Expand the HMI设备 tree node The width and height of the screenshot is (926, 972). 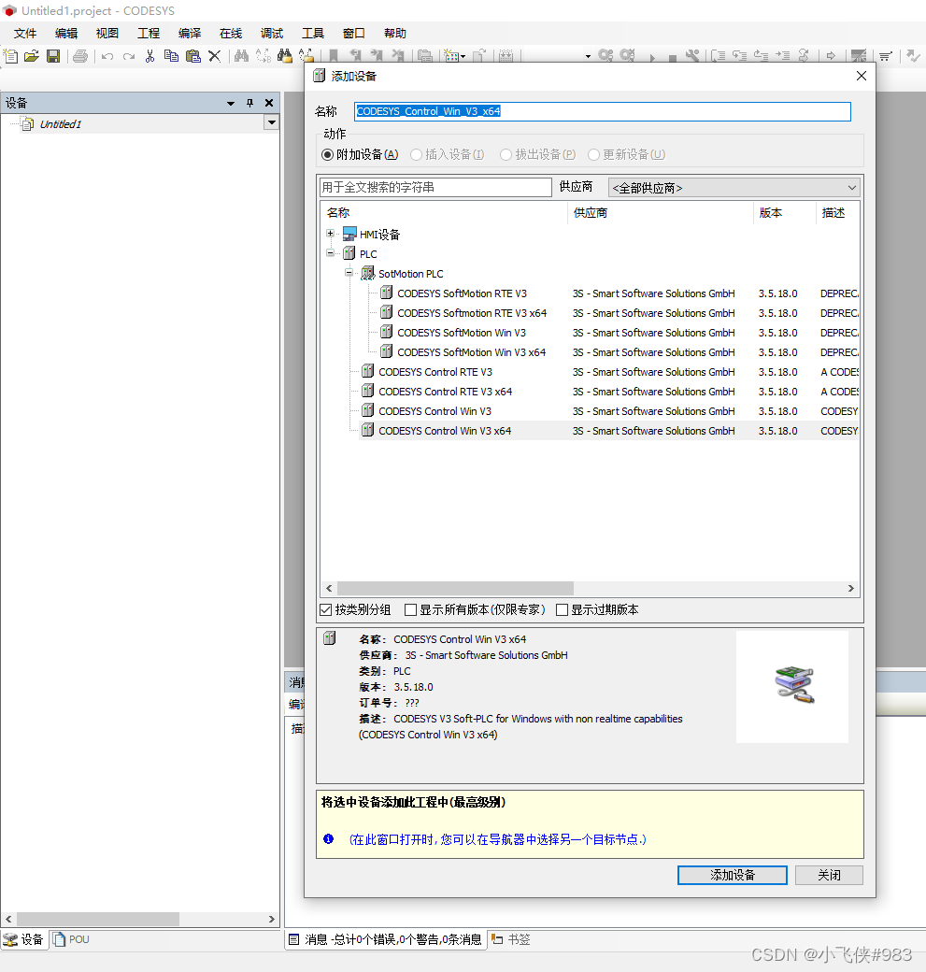tap(331, 234)
